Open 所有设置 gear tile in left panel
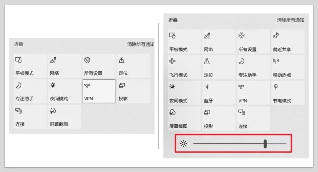 point(99,66)
